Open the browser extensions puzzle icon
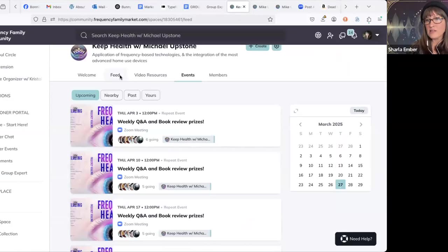The height and width of the screenshot is (252, 448). (369, 19)
